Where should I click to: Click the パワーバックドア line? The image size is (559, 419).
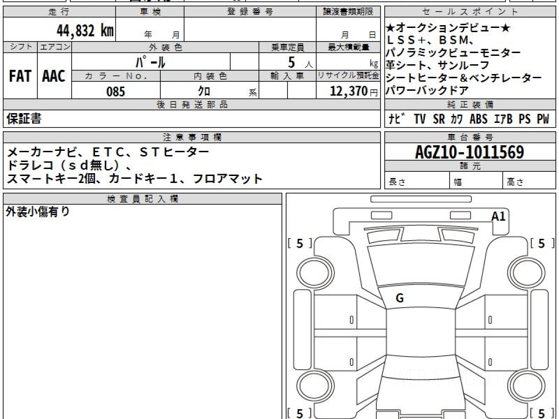pos(427,90)
